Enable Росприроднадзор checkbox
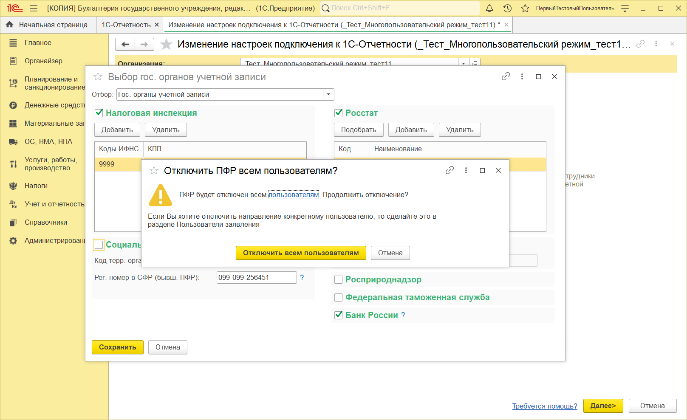 [x=339, y=279]
